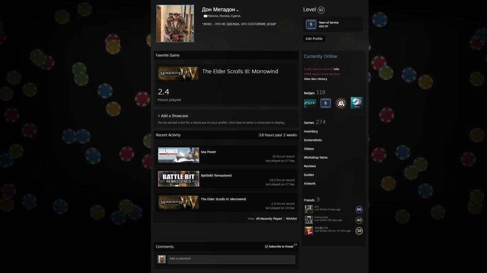Image resolution: width=487 pixels, height=273 pixels.
Task: Click the 'Currently Online' status text
Action: pyautogui.click(x=320, y=56)
